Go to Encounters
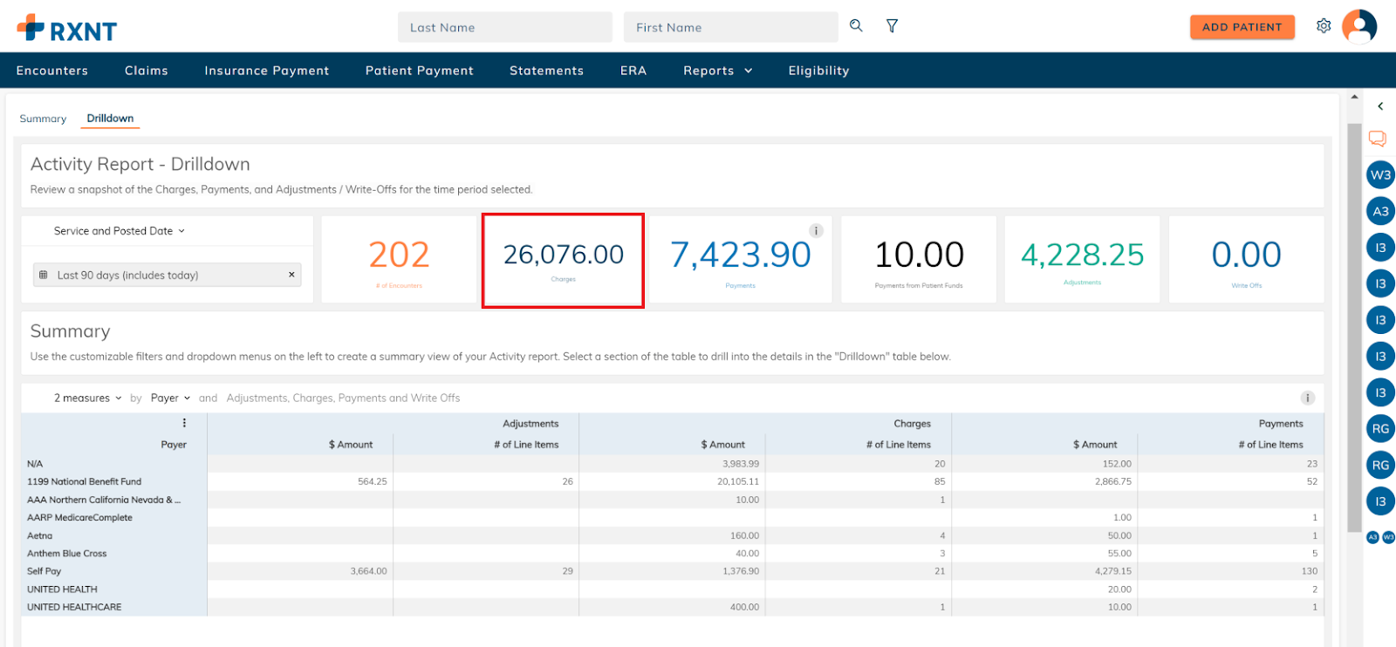Viewport: 1396px width, 647px height. click(52, 71)
